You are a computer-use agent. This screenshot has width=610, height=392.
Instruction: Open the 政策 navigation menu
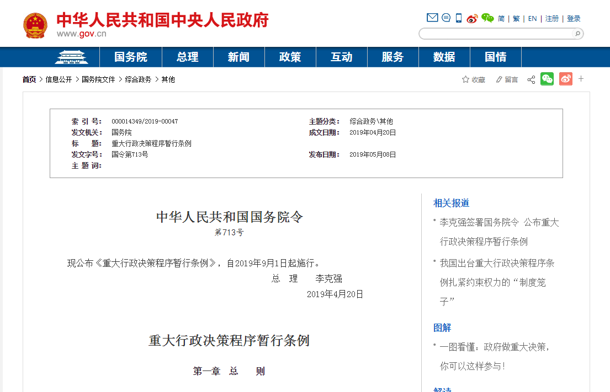(290, 57)
